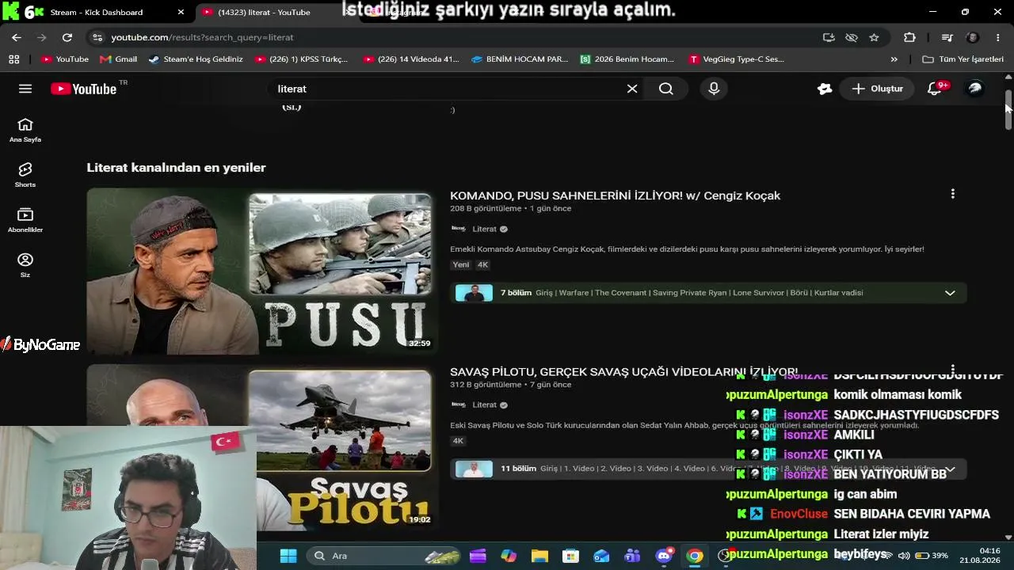The height and width of the screenshot is (570, 1014).
Task: Click the browser forward arrow
Action: pyautogui.click(x=42, y=37)
